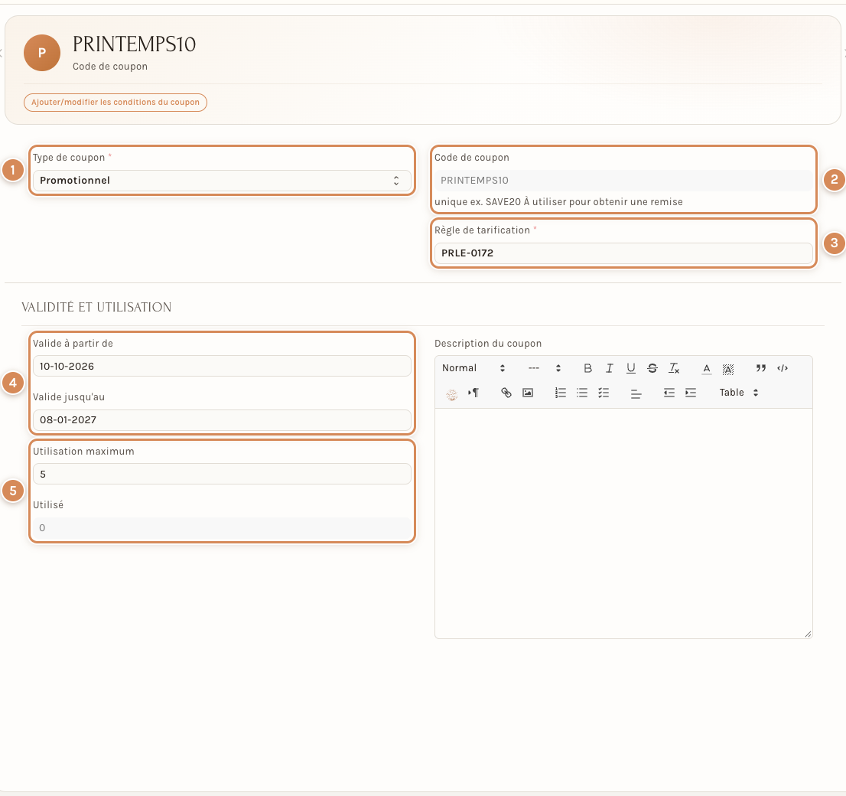Click the PRINTEMPS10 page title
Image resolution: width=846 pixels, height=796 pixels.
[x=134, y=44]
